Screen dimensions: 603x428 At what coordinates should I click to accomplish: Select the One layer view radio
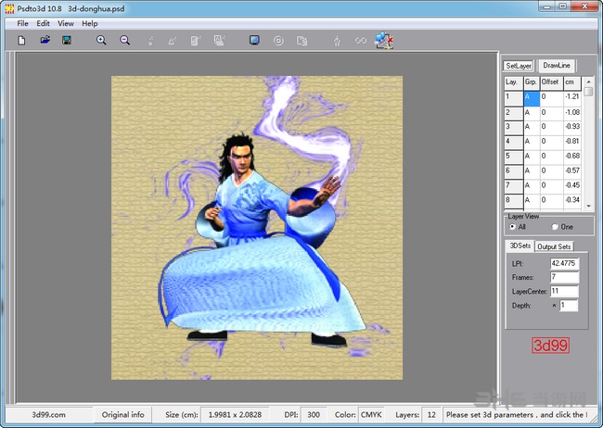[x=555, y=227]
